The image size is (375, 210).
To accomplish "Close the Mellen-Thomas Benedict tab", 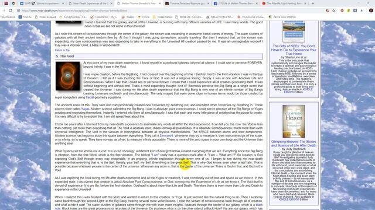I will (x=160, y=3).
